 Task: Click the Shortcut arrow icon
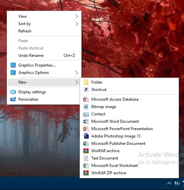(86, 90)
